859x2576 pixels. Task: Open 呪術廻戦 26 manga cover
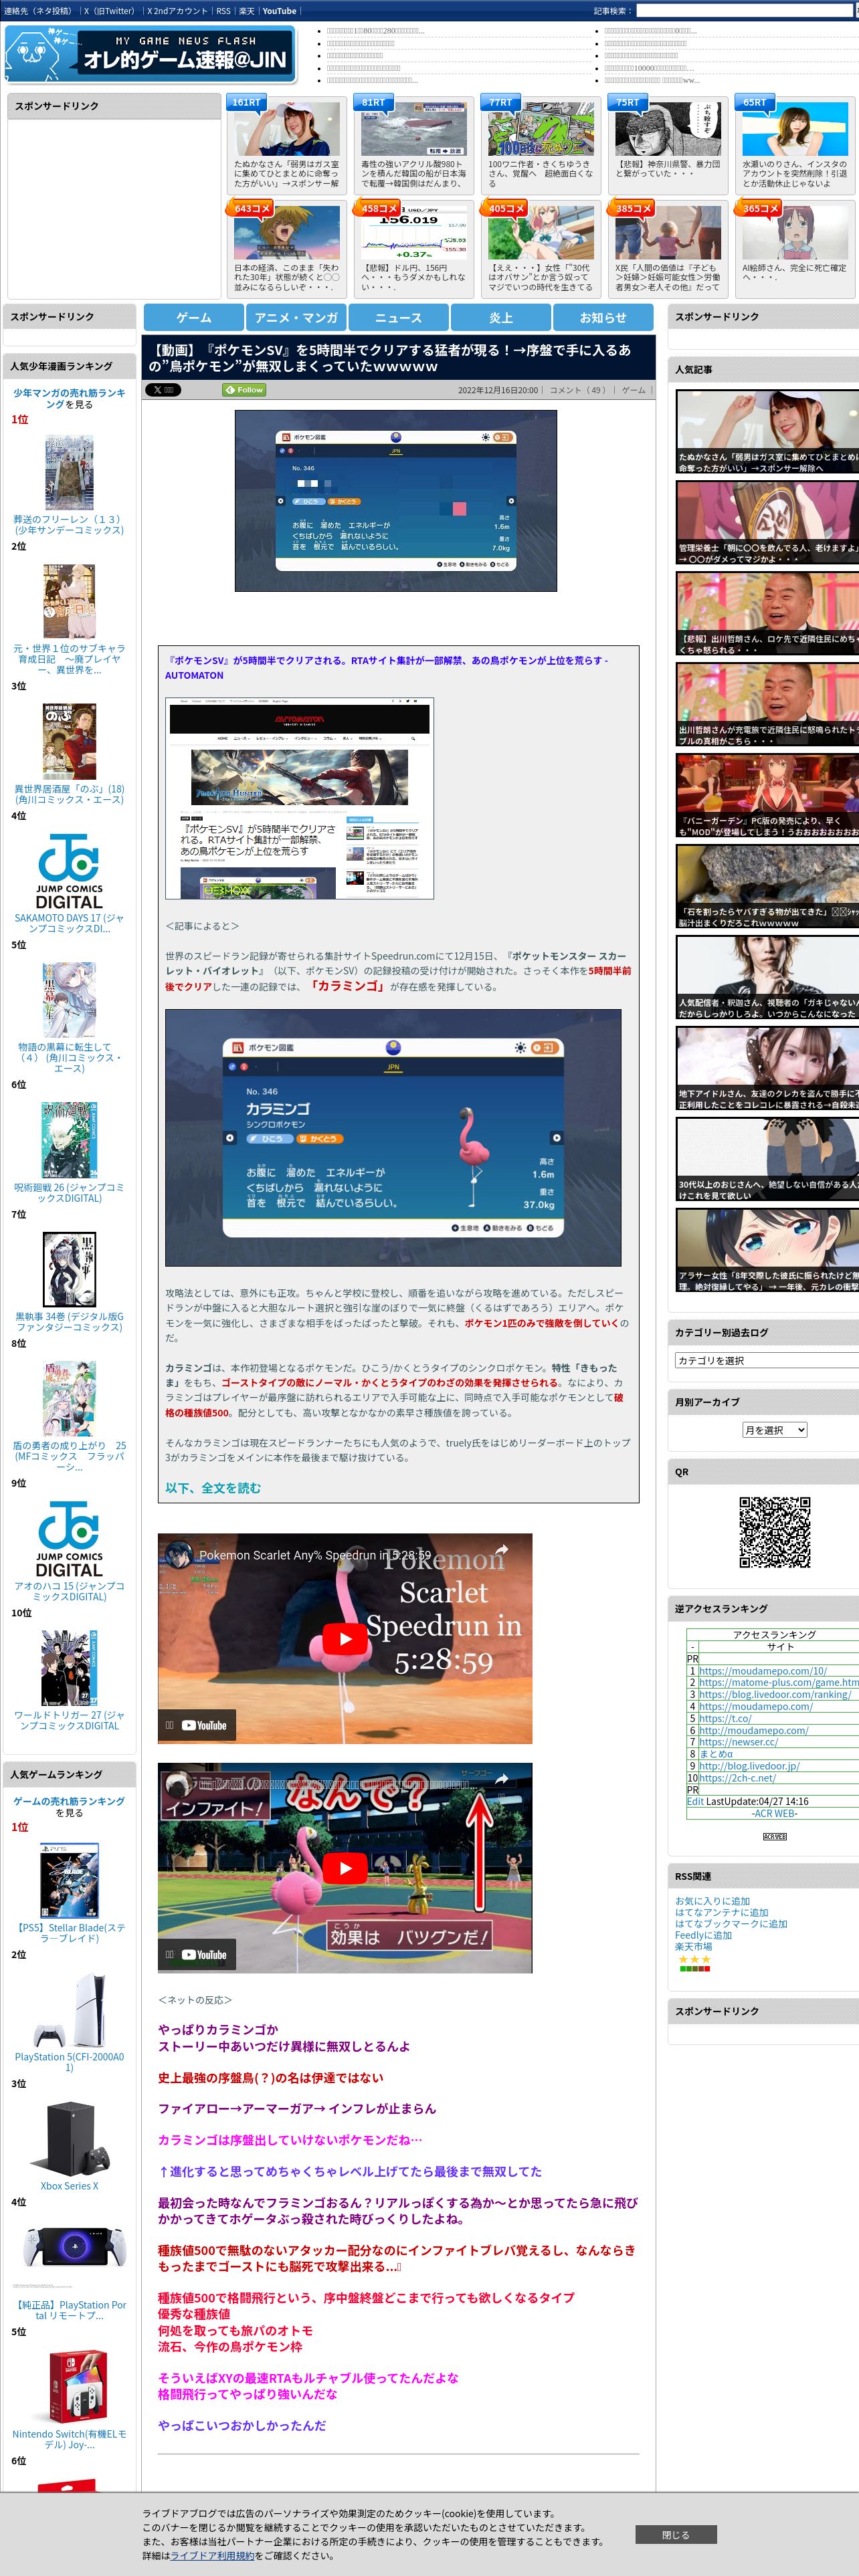[x=69, y=1140]
